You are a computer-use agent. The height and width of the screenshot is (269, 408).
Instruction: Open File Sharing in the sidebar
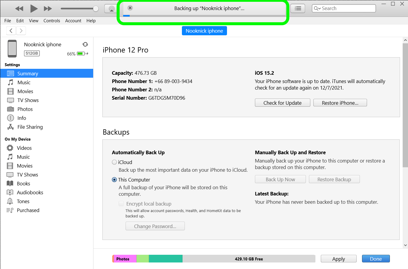(30, 127)
